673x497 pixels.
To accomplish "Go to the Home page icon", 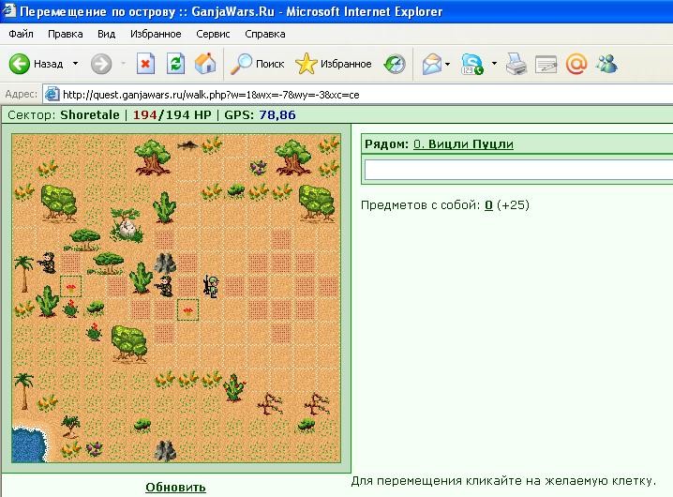I will [205, 64].
